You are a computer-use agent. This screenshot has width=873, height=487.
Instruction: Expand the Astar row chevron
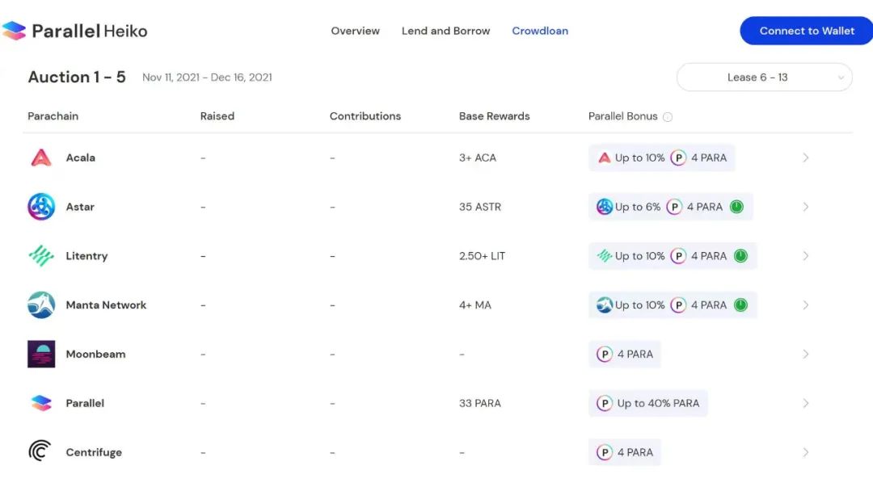click(x=806, y=207)
